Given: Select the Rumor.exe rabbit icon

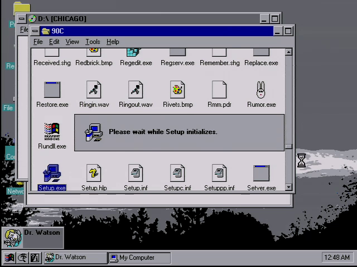Looking at the screenshot, I should pyautogui.click(x=261, y=90).
